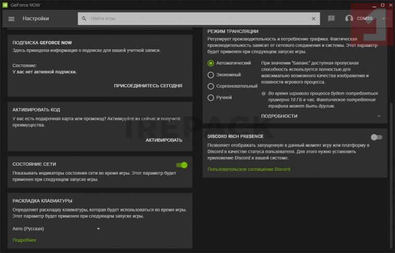Select the Экономный radio option
395x253 pixels.
pos(210,75)
